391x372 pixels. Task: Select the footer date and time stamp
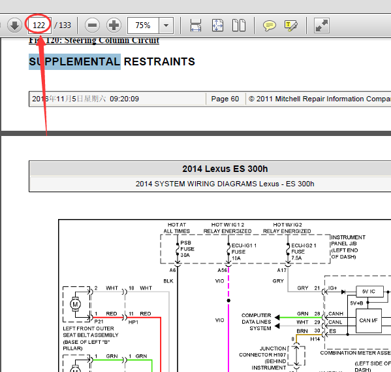click(x=86, y=99)
